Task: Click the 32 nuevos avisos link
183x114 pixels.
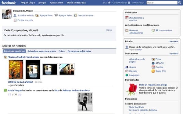Action: 163,30
